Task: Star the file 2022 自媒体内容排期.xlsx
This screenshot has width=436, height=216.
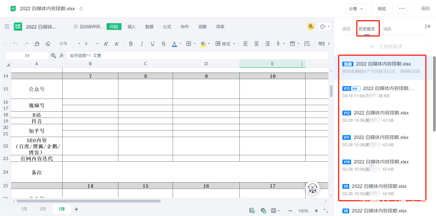Action: click(x=82, y=8)
